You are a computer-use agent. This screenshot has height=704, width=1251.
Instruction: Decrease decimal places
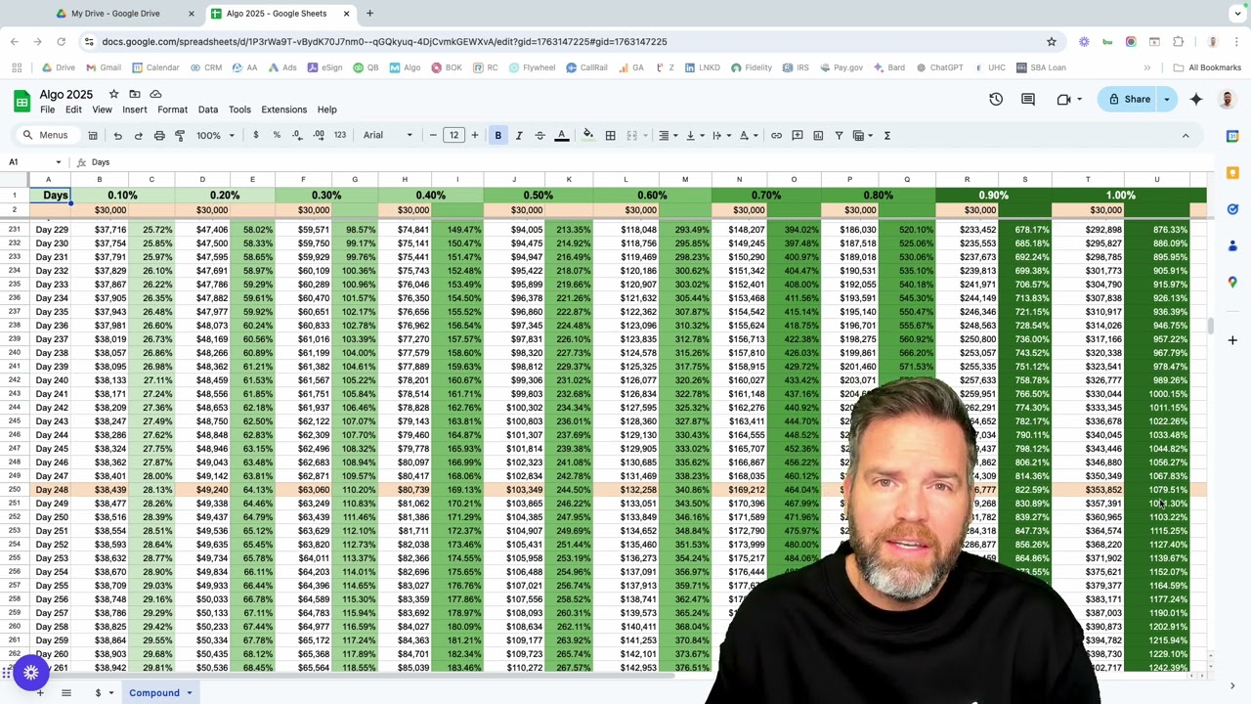tap(297, 135)
